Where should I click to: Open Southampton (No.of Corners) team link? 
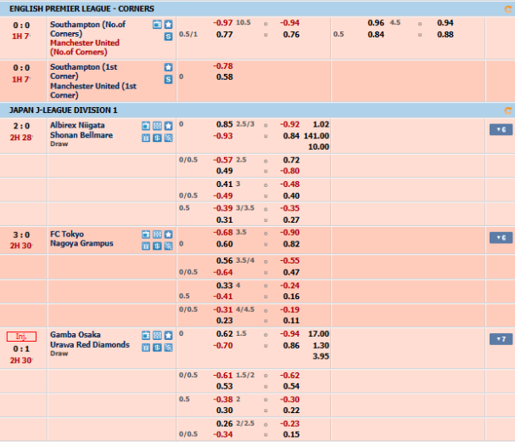[87, 29]
